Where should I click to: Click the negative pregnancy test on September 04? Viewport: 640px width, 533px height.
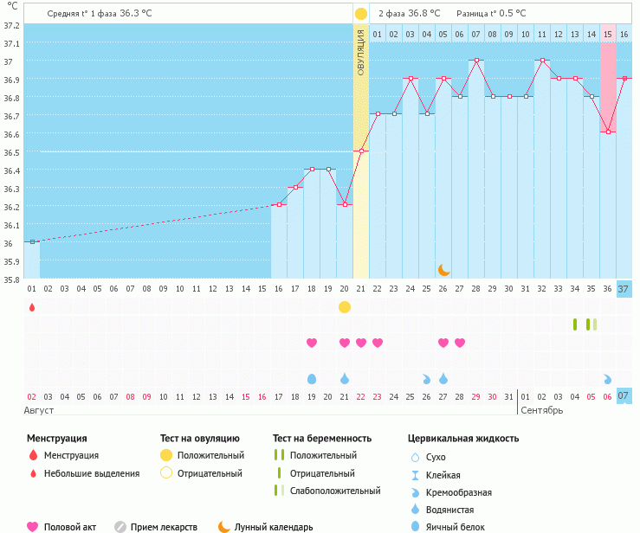tap(575, 324)
